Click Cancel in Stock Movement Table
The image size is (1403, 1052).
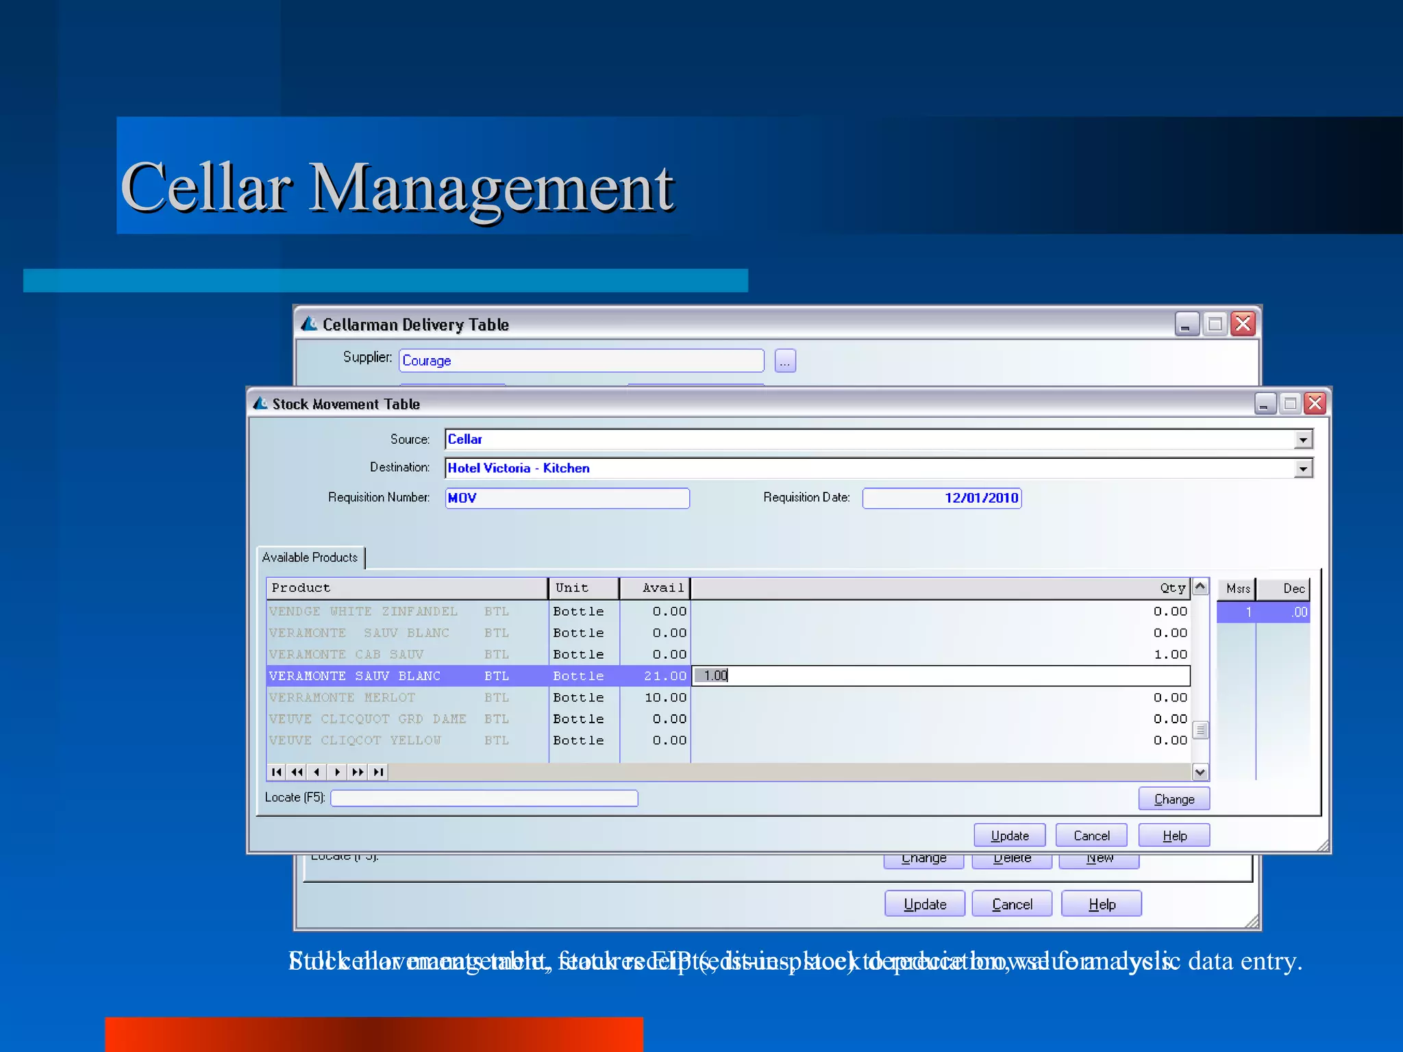1091,836
